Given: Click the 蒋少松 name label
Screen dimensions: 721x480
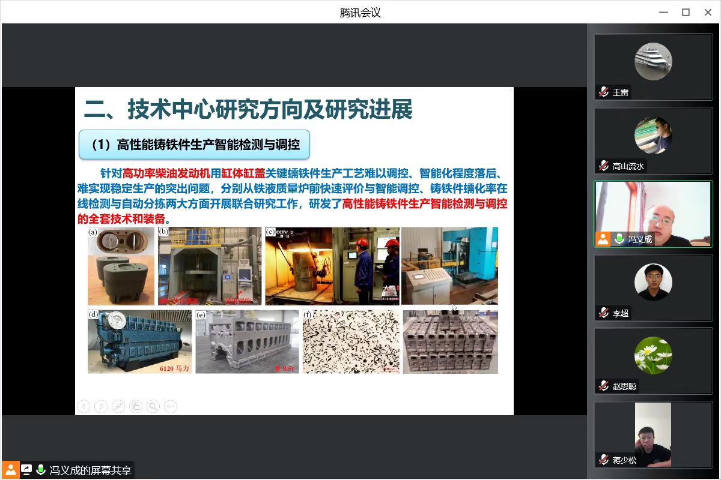Looking at the screenshot, I should point(624,460).
